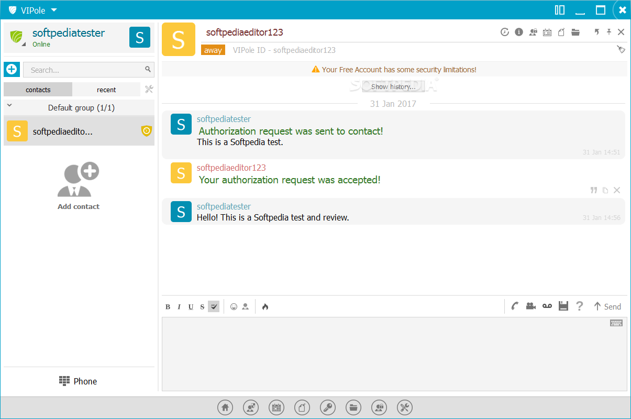
Task: Open the Online status dropdown arrow
Action: 24,45
